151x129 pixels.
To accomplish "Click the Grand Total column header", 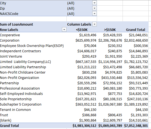I will (136, 30).
